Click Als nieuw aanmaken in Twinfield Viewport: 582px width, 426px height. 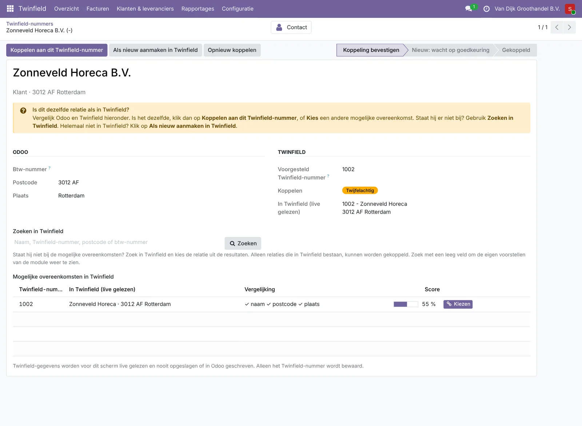(x=155, y=50)
